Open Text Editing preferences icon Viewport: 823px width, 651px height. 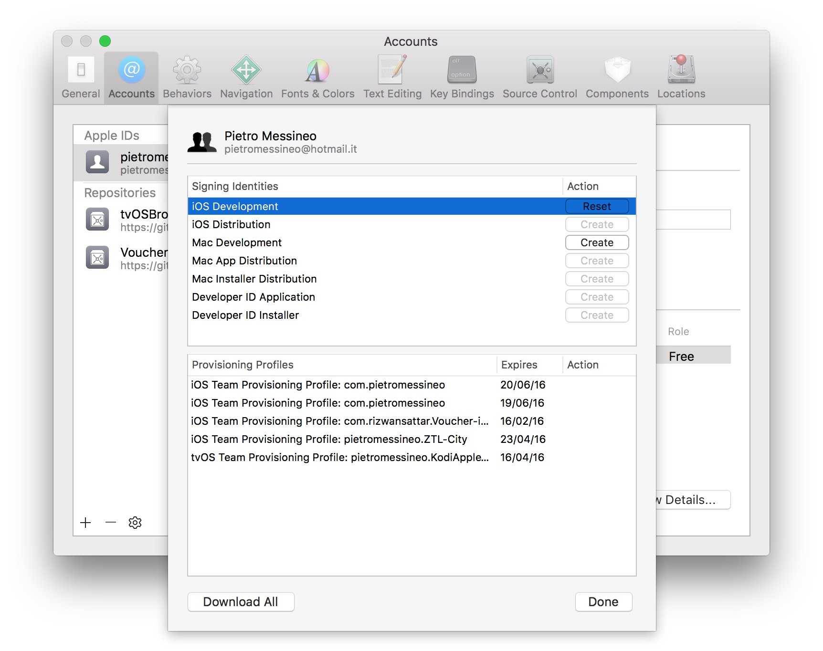392,69
